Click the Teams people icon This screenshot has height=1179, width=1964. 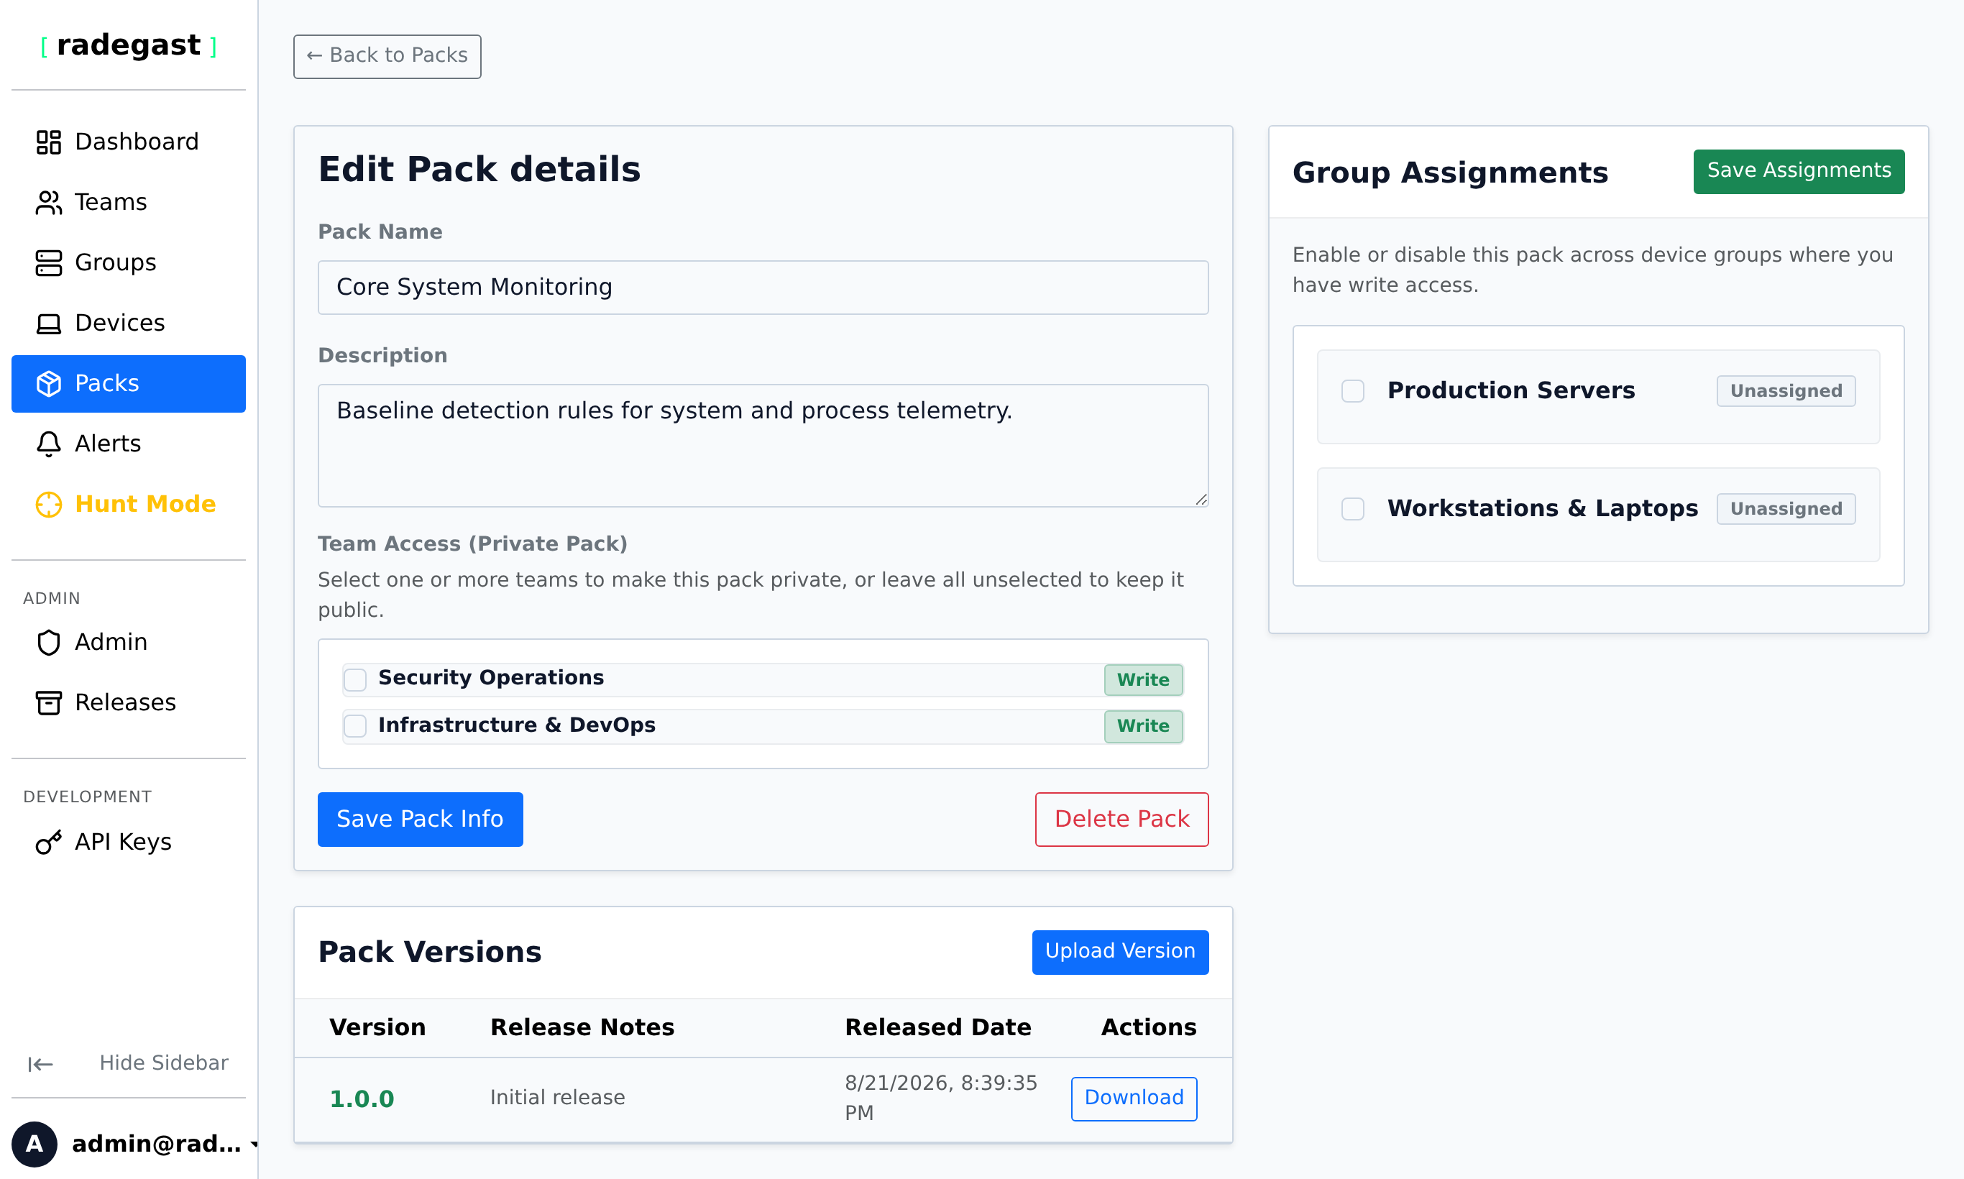48,203
